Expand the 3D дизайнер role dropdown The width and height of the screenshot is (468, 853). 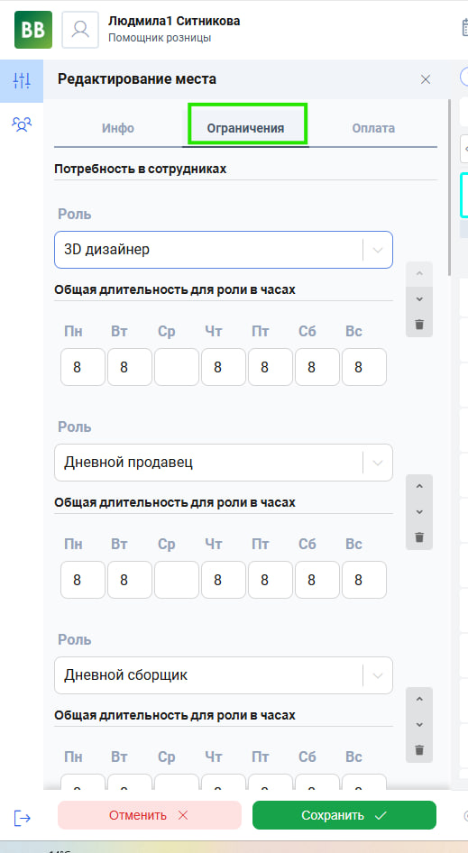click(x=378, y=250)
